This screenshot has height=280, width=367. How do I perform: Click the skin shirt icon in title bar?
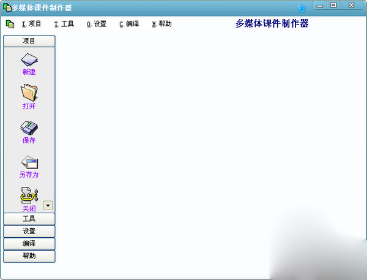[x=302, y=7]
